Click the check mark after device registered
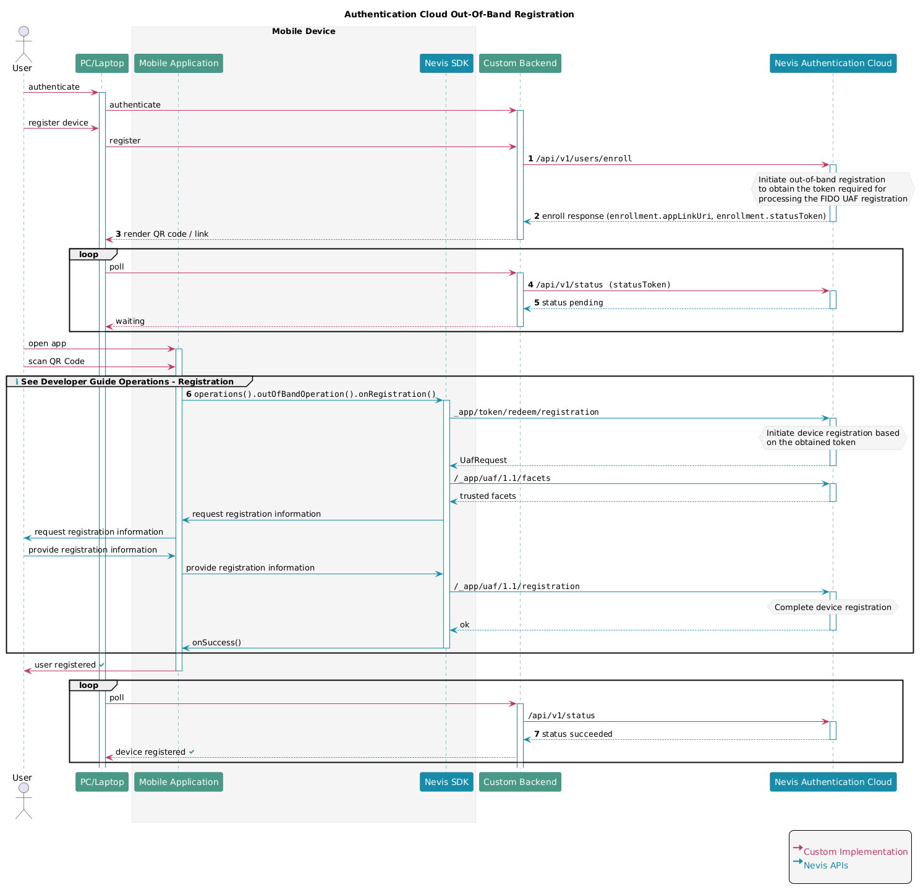The height and width of the screenshot is (895, 923). pos(192,752)
